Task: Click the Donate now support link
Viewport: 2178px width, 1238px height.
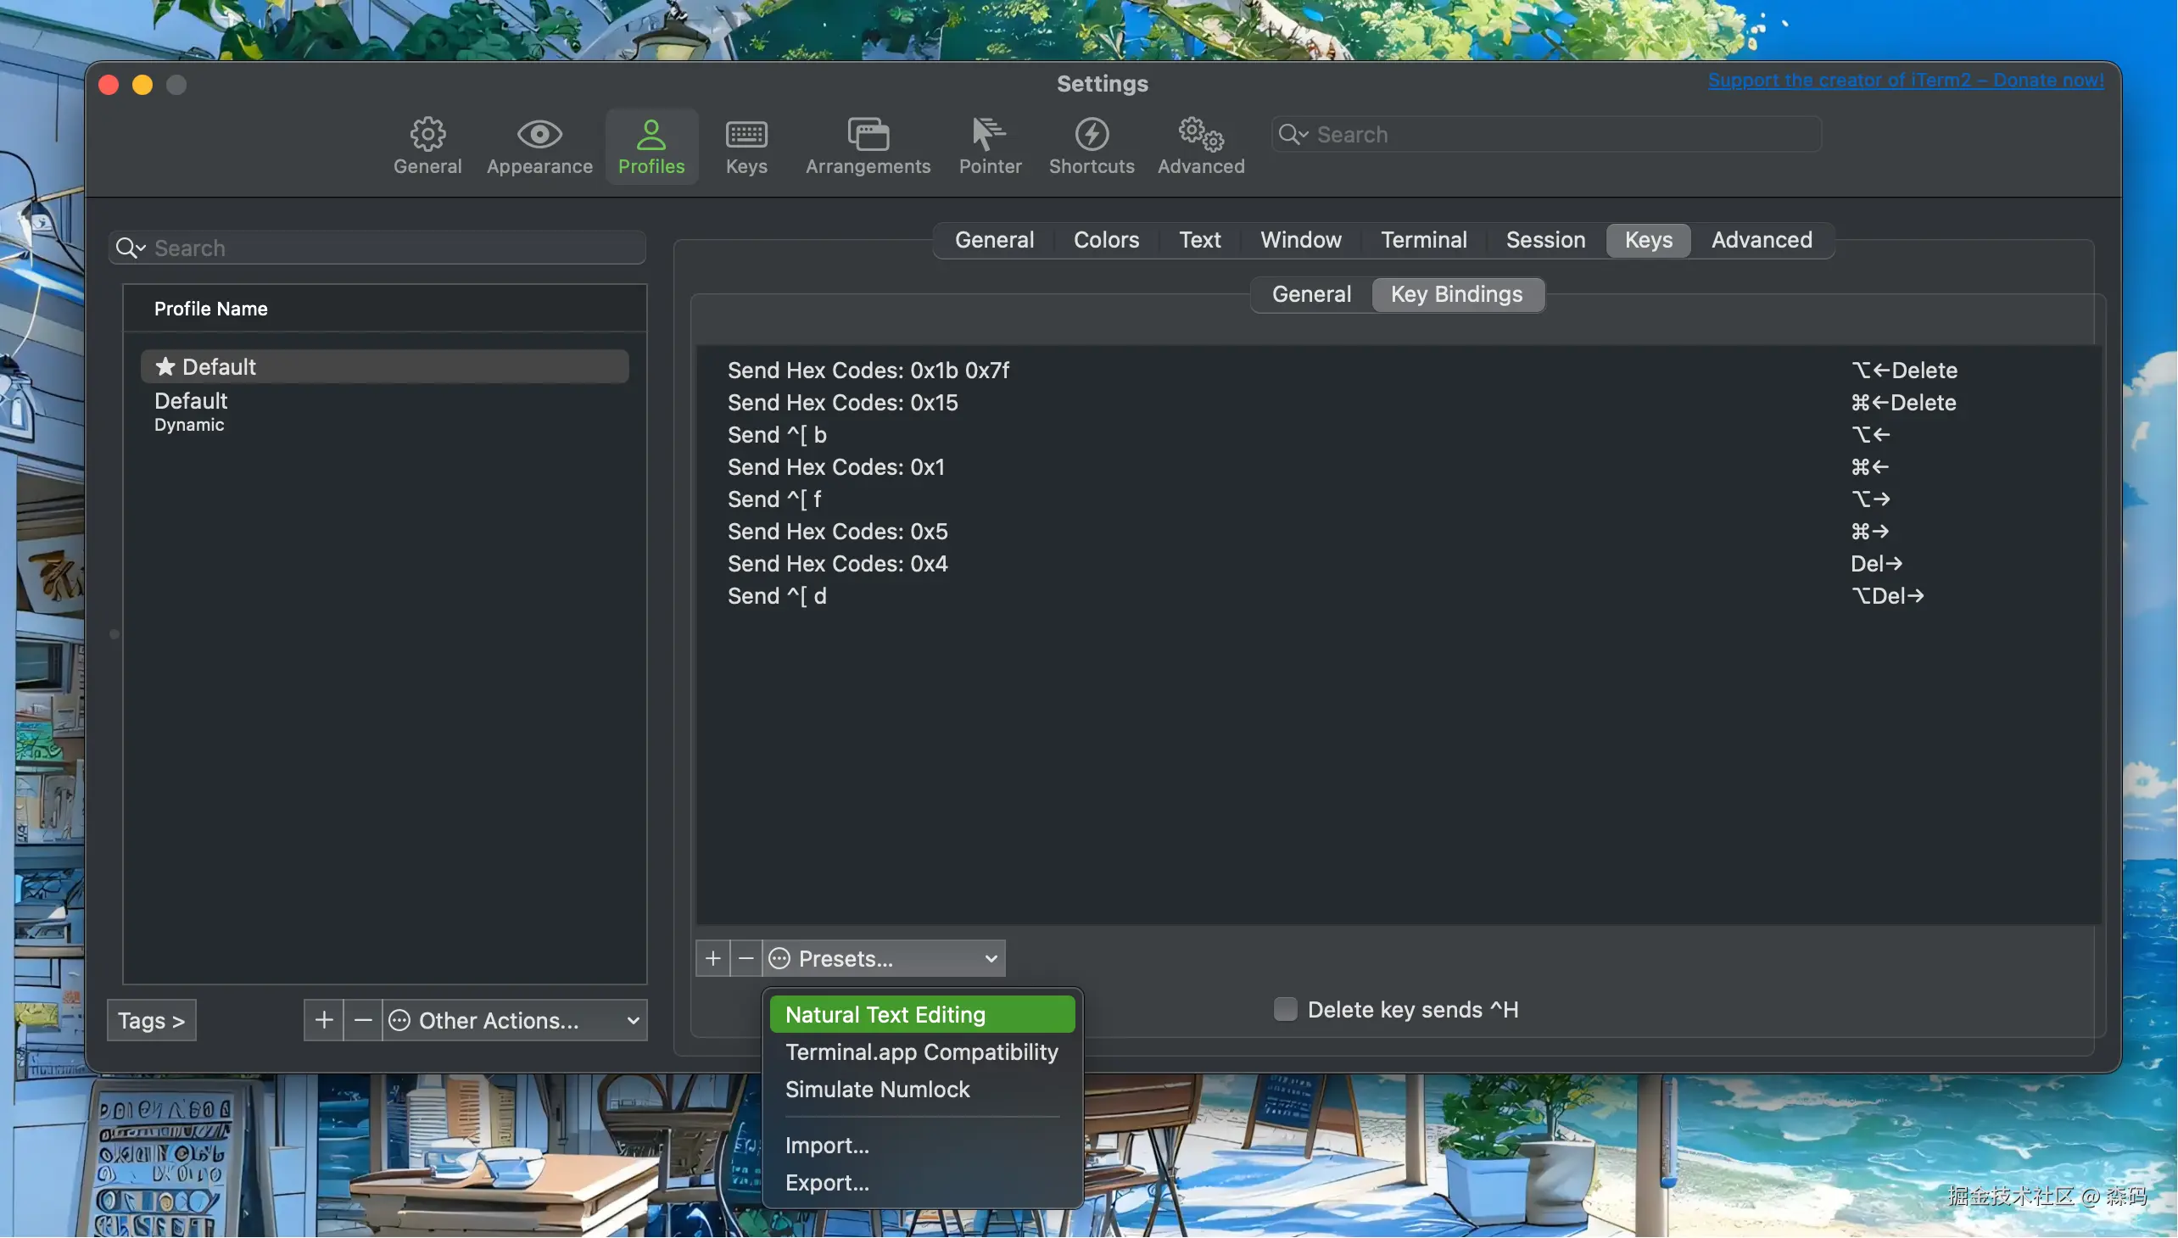Action: click(x=1905, y=80)
